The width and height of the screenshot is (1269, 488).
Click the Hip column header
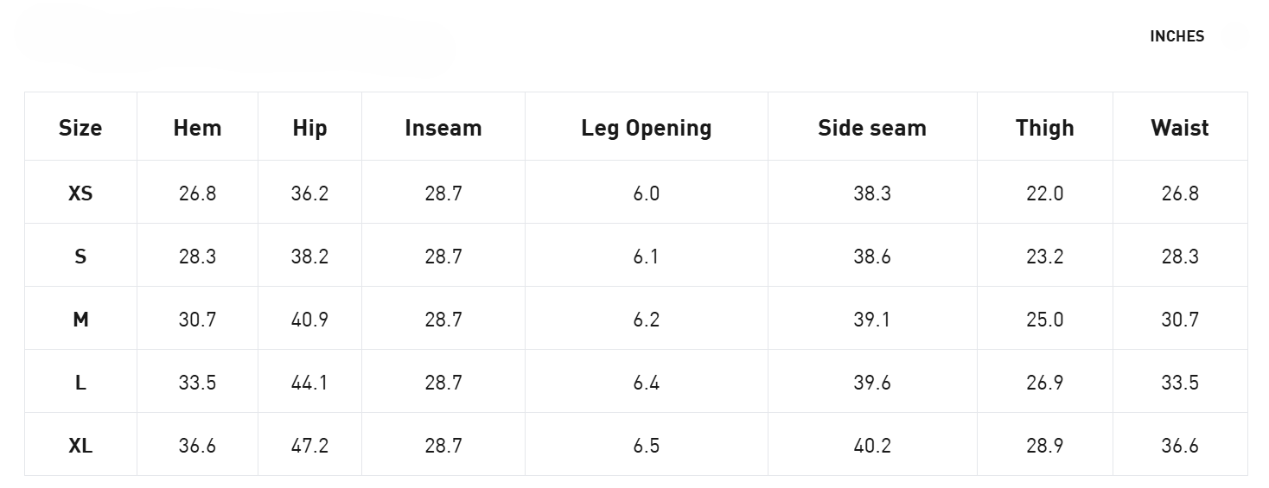click(309, 128)
